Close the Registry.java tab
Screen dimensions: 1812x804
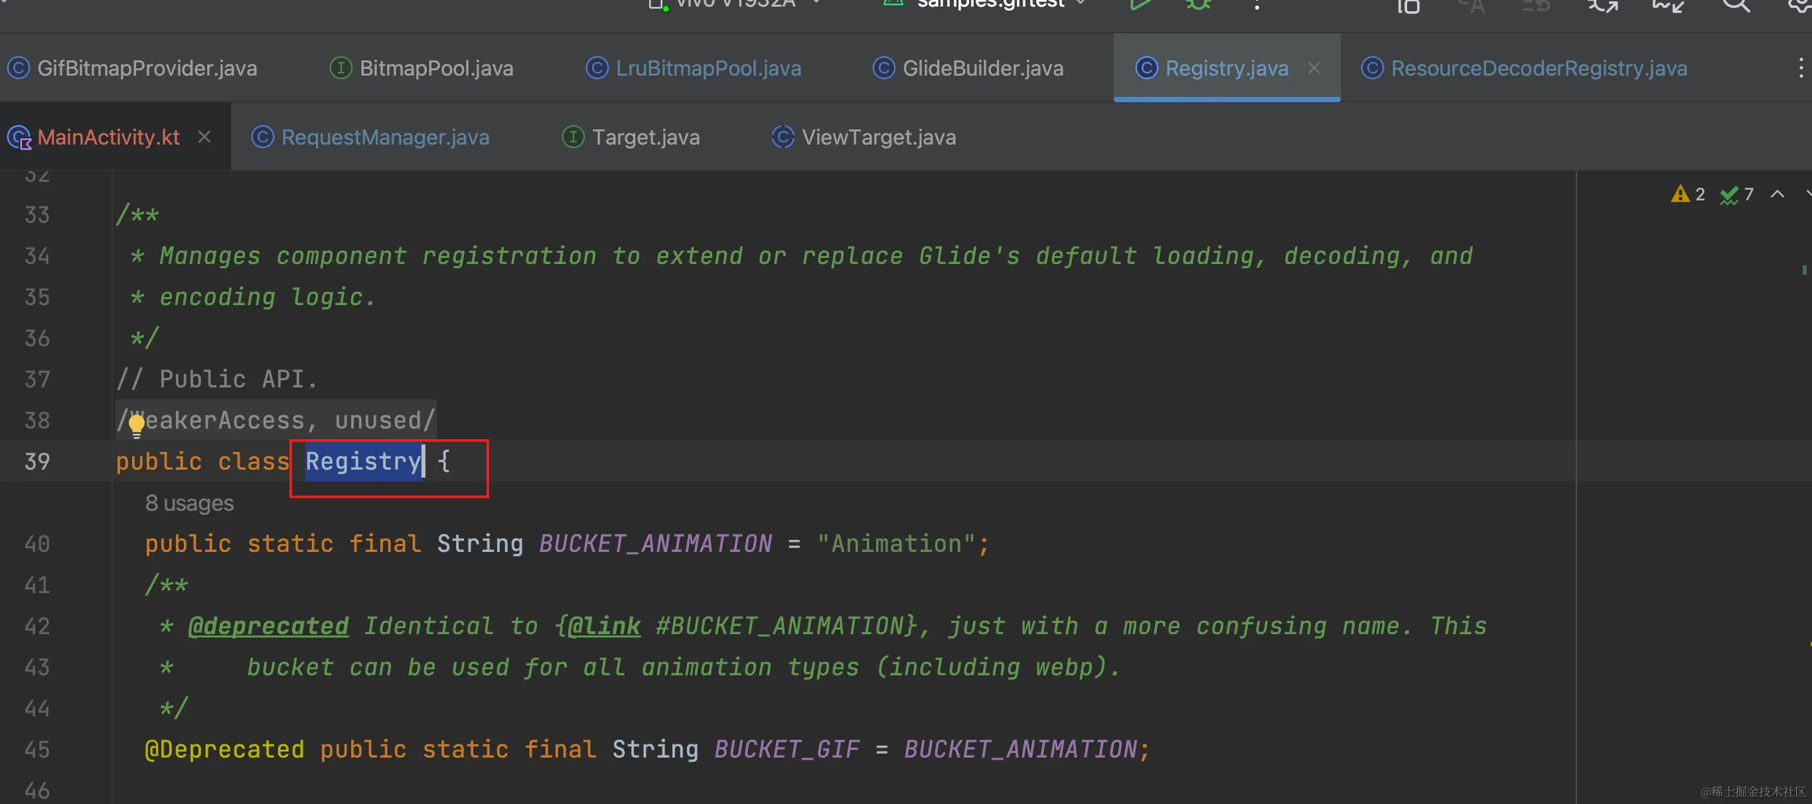[x=1314, y=68]
